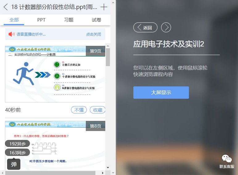Toggle 收藏 favorite for page 9
Image resolution: width=238 pixels, height=175 pixels.
[98, 110]
